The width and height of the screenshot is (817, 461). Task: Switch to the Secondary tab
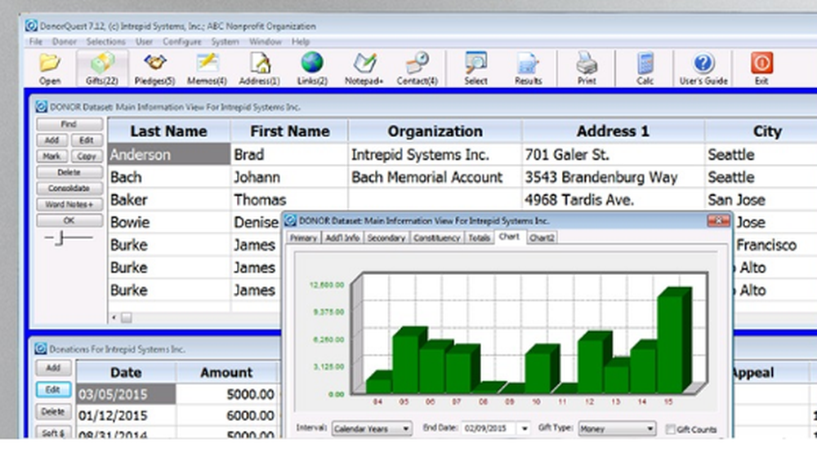386,237
